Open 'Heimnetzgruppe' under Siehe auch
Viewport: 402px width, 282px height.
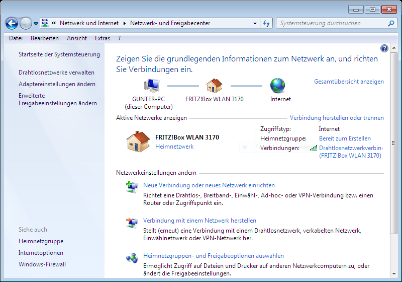[x=41, y=241]
